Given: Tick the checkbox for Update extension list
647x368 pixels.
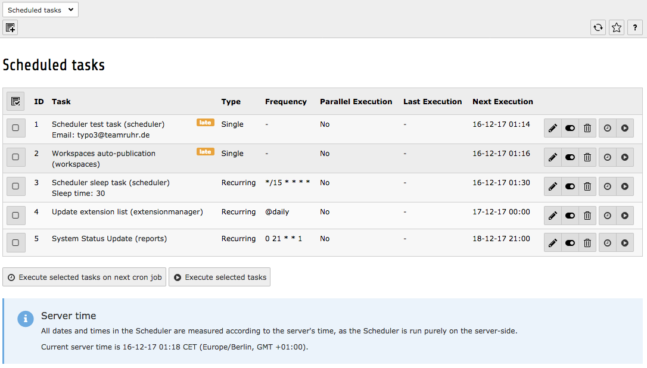Looking at the screenshot, I should [x=15, y=215].
